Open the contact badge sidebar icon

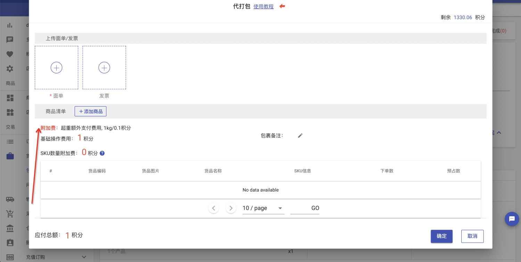click(10, 243)
